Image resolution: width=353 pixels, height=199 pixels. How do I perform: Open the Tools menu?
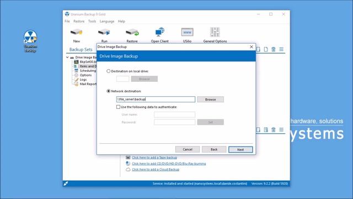coord(92,21)
